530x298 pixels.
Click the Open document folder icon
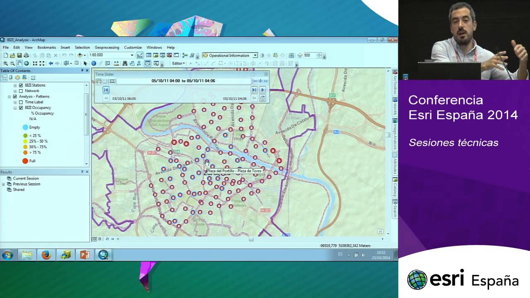tap(12, 55)
